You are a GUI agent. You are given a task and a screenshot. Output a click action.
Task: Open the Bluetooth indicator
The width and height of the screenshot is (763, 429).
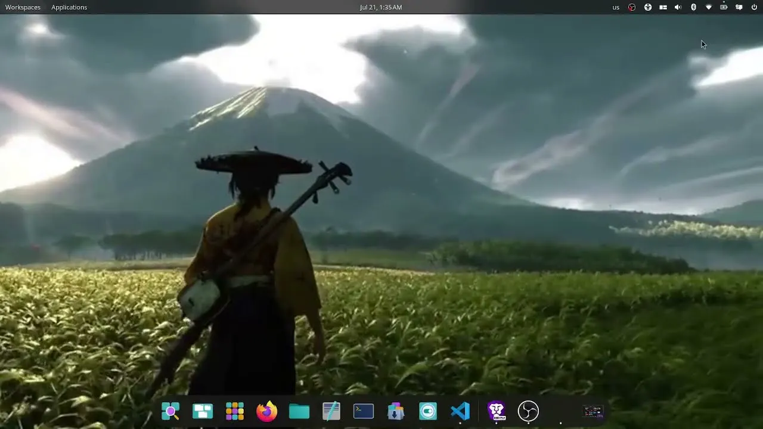tap(693, 7)
